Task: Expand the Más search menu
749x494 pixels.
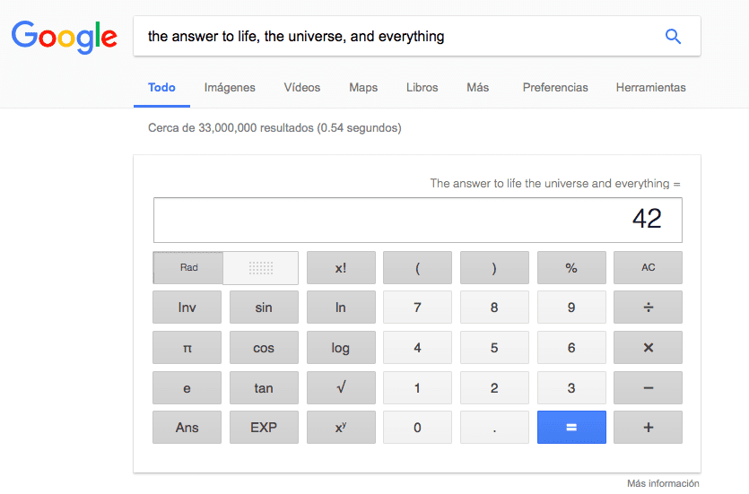Action: click(477, 88)
